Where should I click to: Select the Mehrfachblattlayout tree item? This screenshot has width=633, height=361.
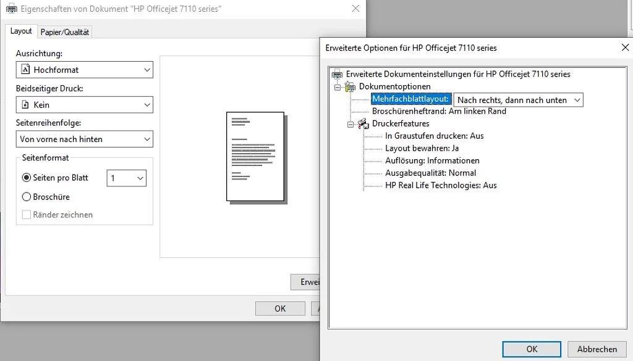pyautogui.click(x=410, y=99)
